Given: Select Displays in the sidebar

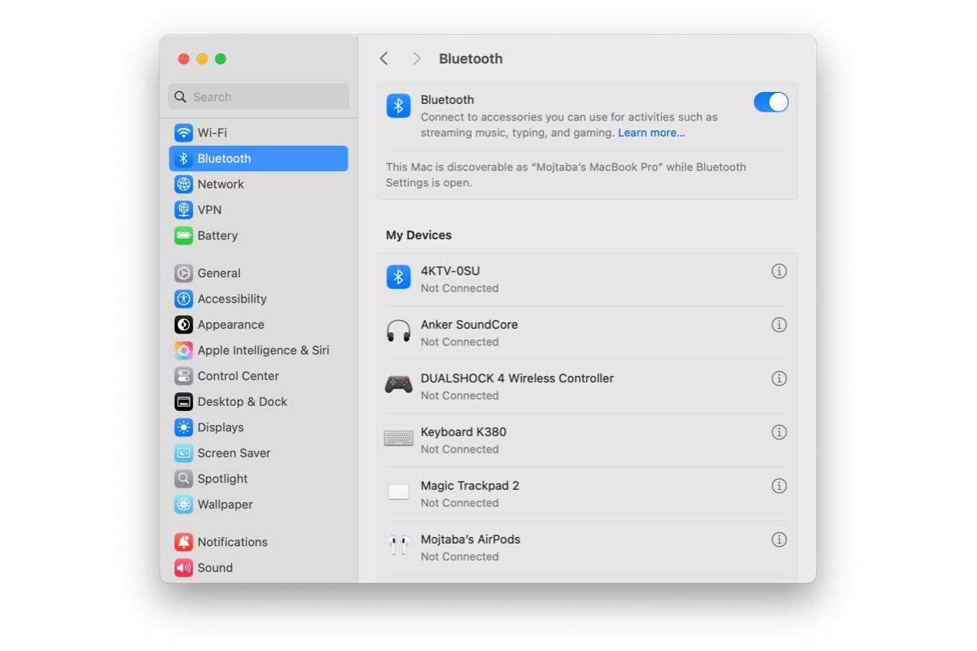Looking at the screenshot, I should 259,427.
